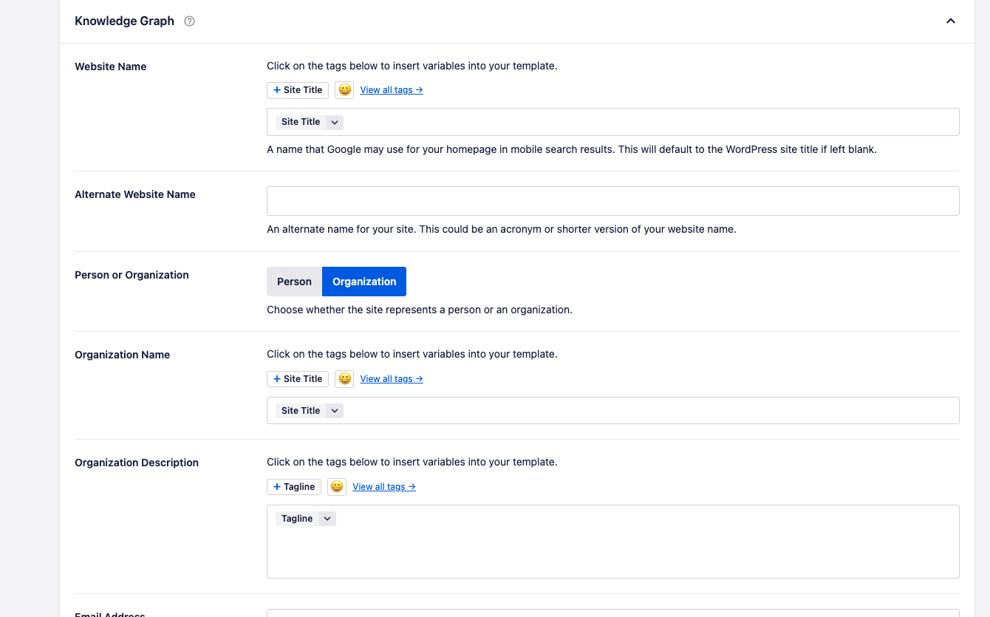
Task: Open emoji picker for Organization Name
Action: pos(344,379)
